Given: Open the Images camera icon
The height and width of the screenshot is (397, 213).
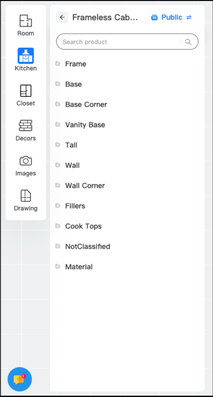Looking at the screenshot, I should click(26, 161).
